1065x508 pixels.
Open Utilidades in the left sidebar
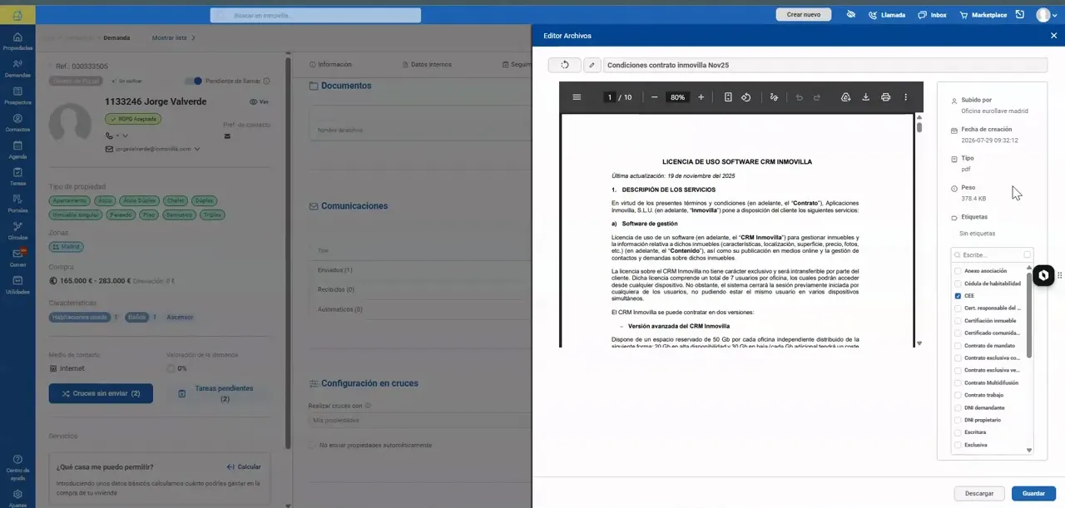pyautogui.click(x=17, y=285)
